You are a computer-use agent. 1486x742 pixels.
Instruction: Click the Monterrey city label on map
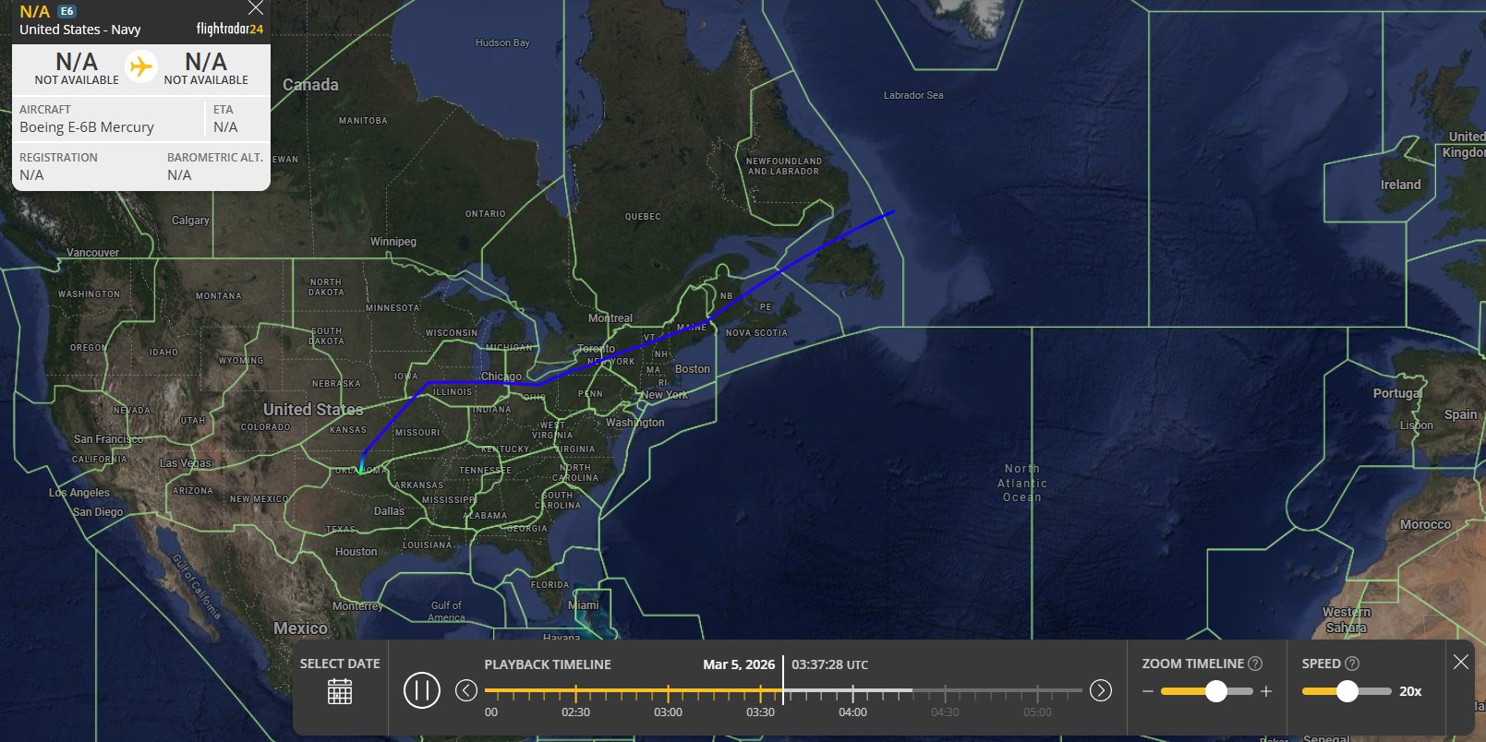[x=357, y=606]
